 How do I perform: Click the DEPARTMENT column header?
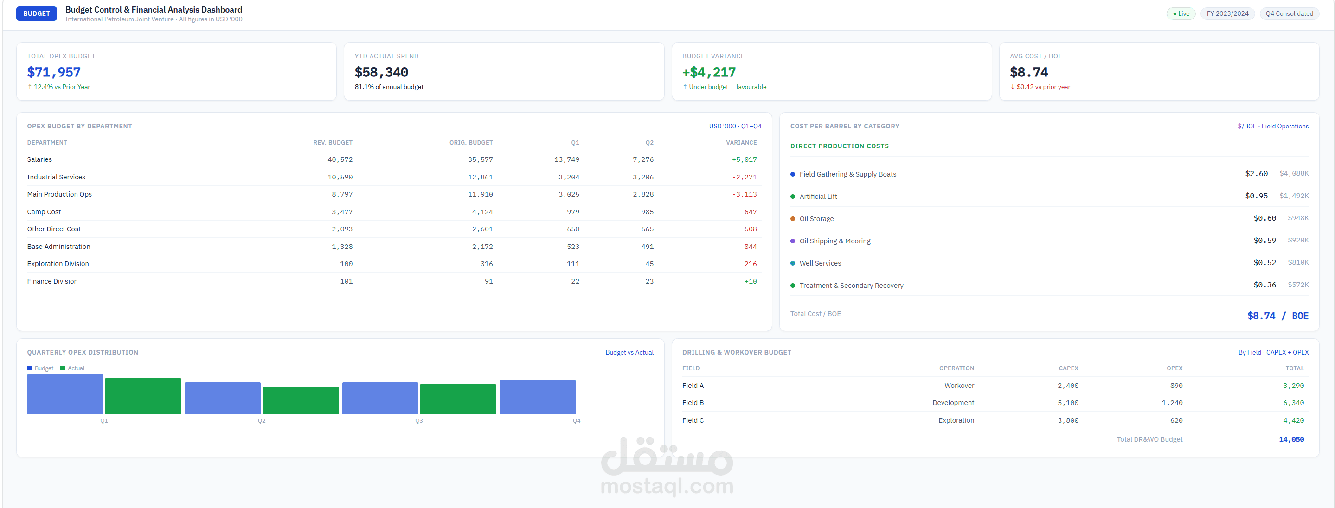click(x=47, y=142)
